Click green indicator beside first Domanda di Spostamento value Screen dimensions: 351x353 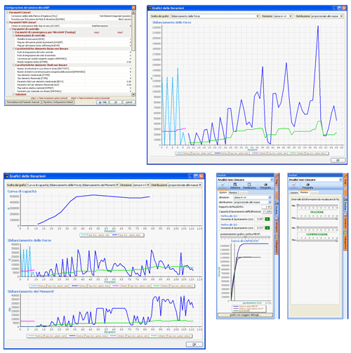(267, 219)
